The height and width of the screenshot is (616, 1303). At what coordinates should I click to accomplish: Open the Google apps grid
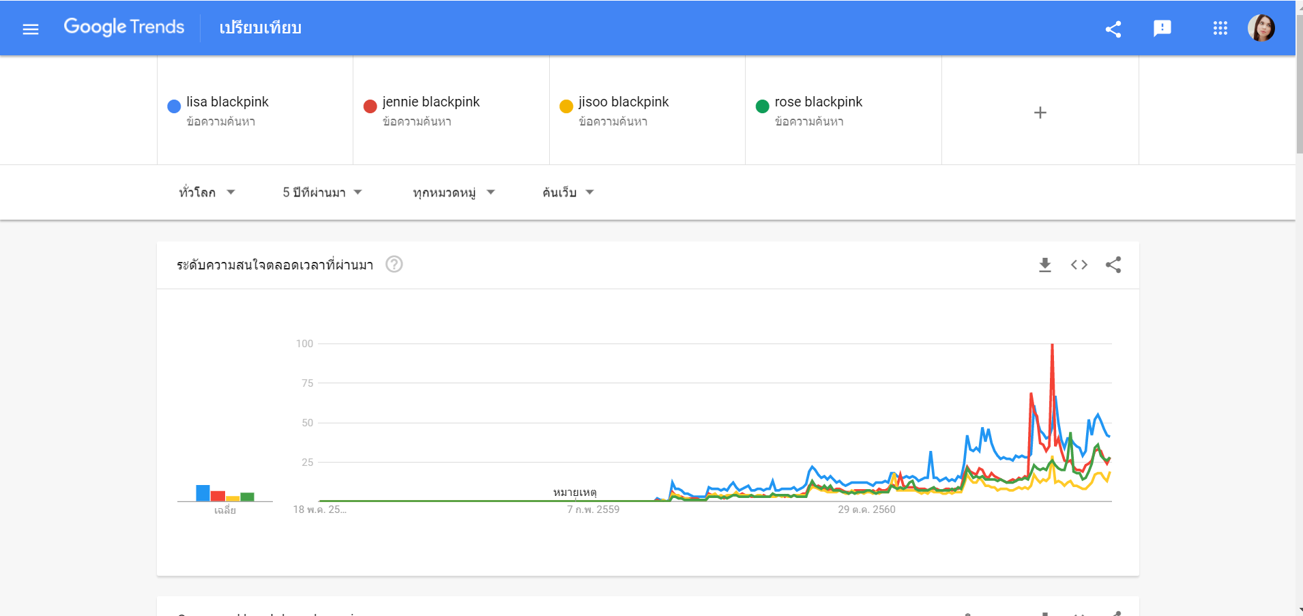(x=1220, y=29)
